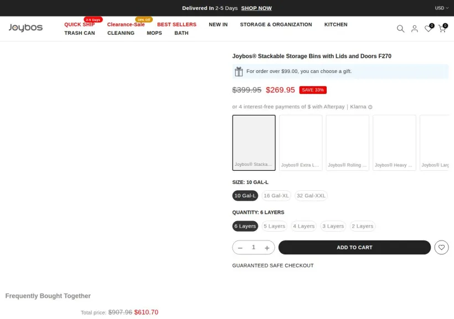Image resolution: width=454 pixels, height=319 pixels.
Task: Click the $610.70 total price
Action: [146, 312]
